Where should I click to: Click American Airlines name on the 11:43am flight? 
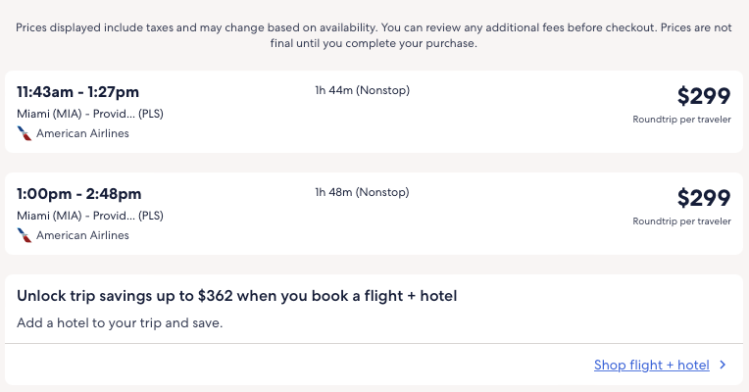click(x=82, y=133)
